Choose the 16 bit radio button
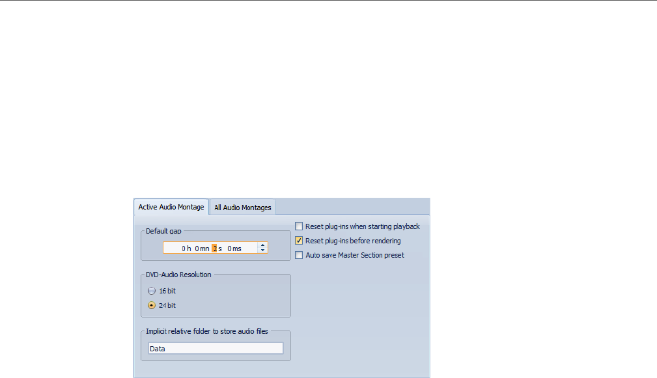This screenshot has width=657, height=378. tap(152, 291)
